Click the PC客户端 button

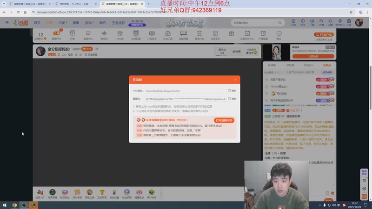(324, 34)
